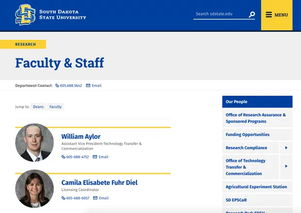Click the Department Contact Email link

pos(97,86)
